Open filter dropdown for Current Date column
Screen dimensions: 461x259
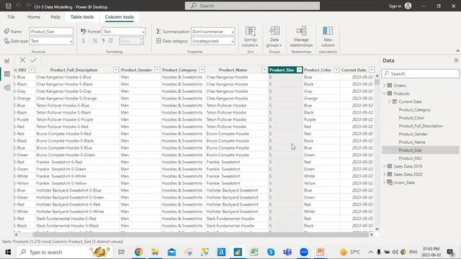(372, 70)
